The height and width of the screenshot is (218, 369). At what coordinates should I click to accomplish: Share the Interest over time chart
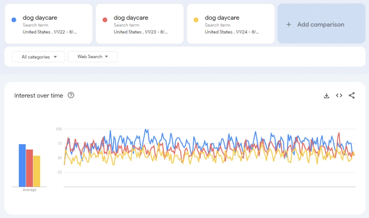coord(352,95)
